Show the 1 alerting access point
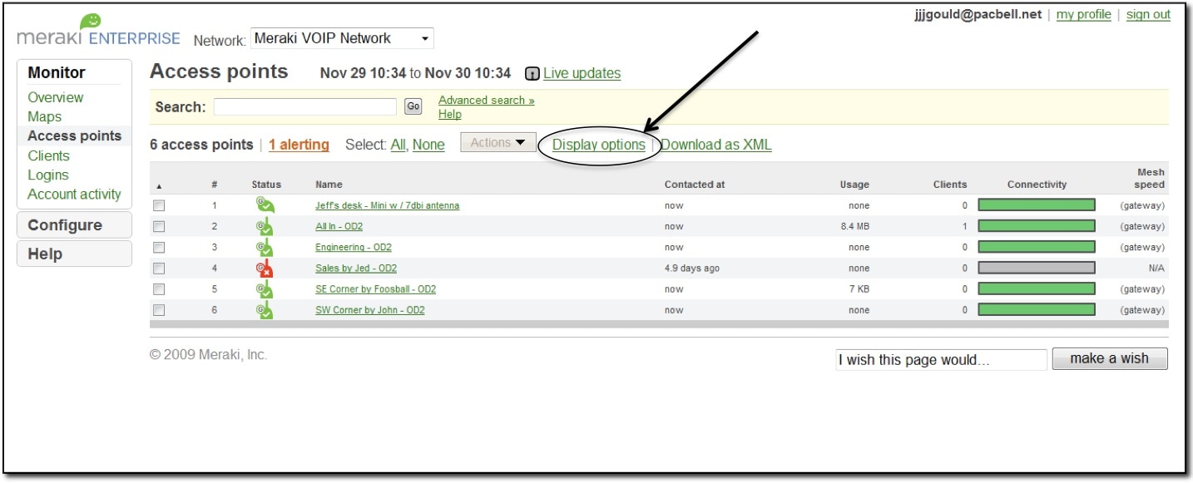Screen dimensions: 1193x483 pos(299,145)
